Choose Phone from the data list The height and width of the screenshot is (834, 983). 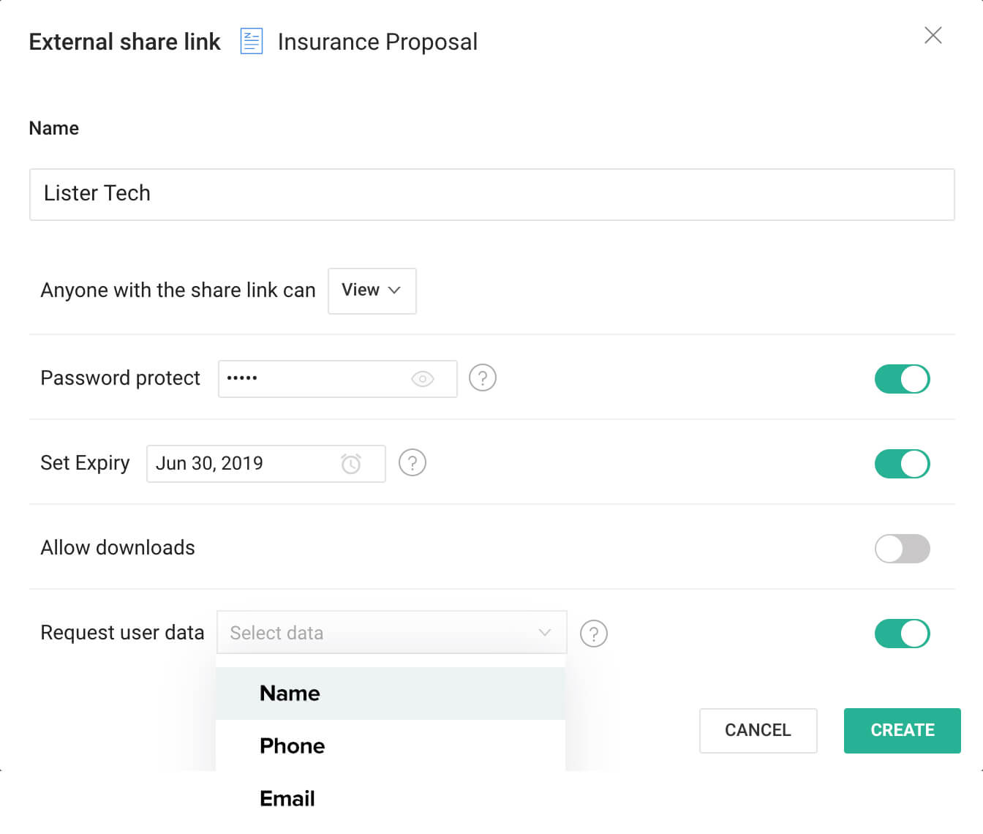pos(293,746)
